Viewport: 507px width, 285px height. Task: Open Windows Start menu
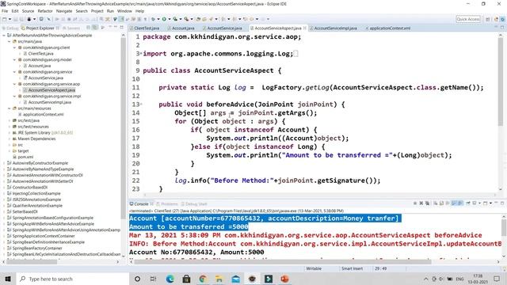tap(8, 279)
